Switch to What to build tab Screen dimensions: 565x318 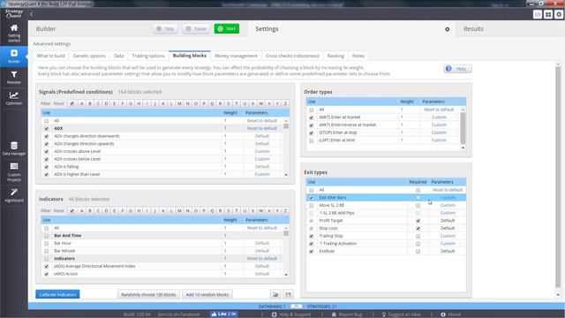click(x=51, y=56)
